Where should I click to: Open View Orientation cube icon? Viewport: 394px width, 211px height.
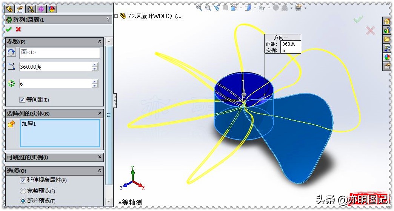(234, 8)
